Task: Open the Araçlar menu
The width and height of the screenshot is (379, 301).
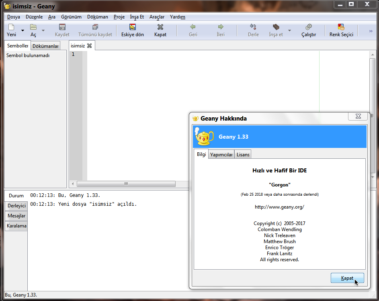Action: [157, 17]
